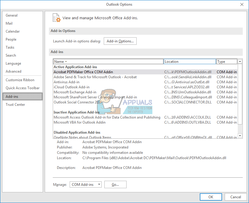
Task: Click the Cancel button
Action: point(235,197)
